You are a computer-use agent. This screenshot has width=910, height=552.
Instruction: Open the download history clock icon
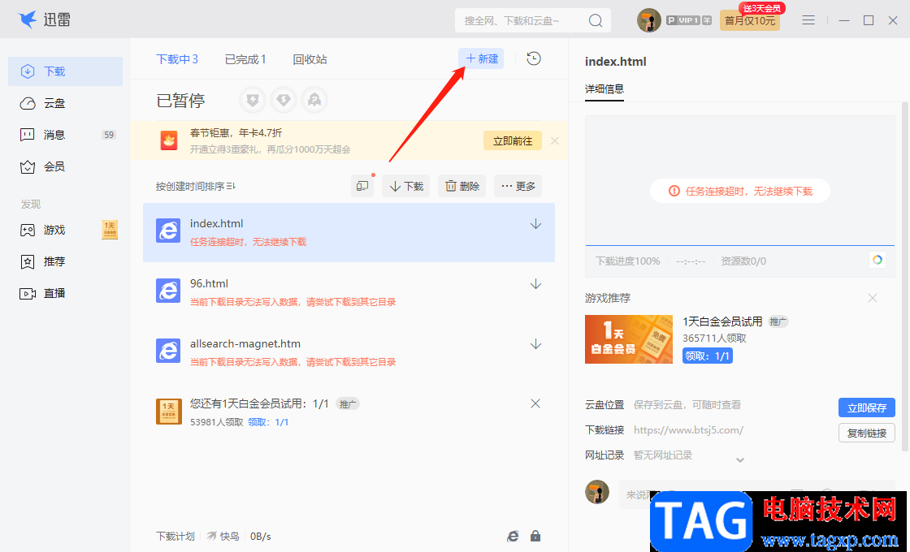(x=533, y=58)
